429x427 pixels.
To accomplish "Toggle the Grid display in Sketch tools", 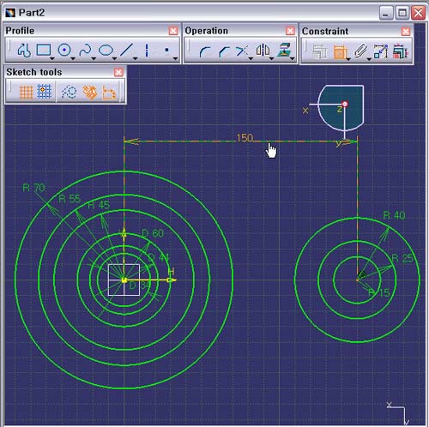I will coord(26,92).
